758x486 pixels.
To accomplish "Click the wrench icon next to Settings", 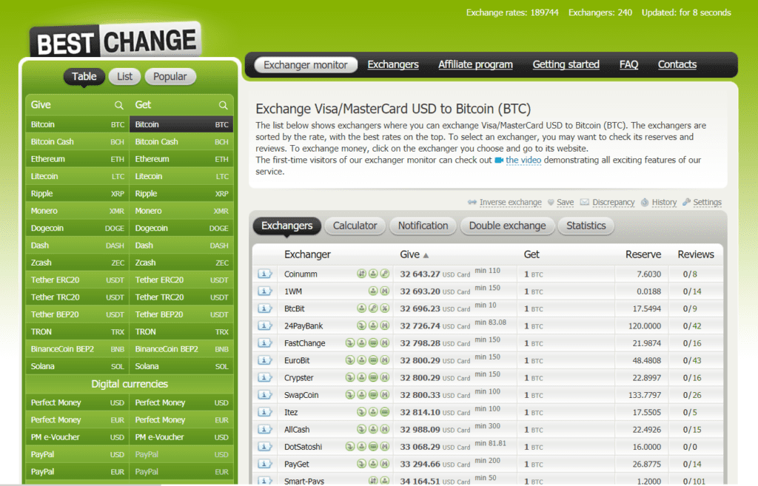I will (686, 202).
